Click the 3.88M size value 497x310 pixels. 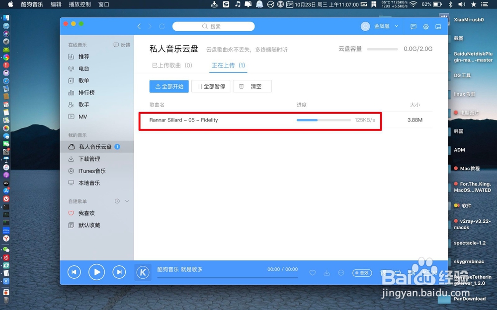point(415,120)
